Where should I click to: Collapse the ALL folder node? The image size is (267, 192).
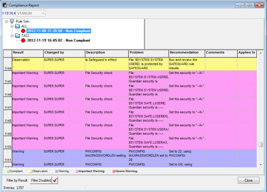point(12,26)
